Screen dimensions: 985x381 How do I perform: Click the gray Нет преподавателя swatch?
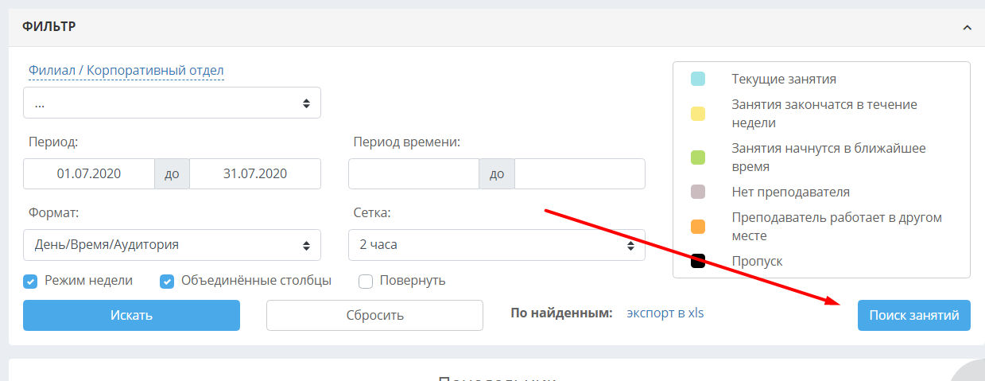pyautogui.click(x=698, y=192)
